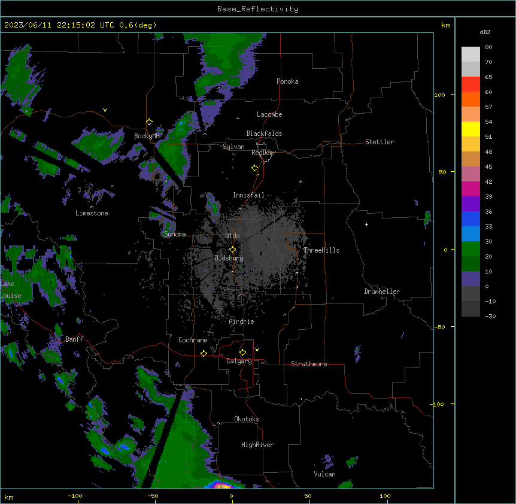The width and height of the screenshot is (516, 504).
Task: Click the Ponoka city label
Action: (x=287, y=81)
